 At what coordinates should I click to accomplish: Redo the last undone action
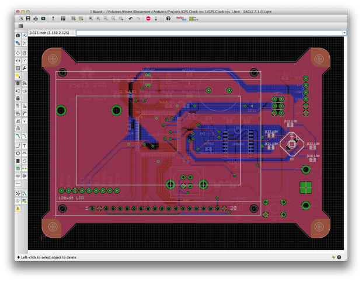point(138,19)
